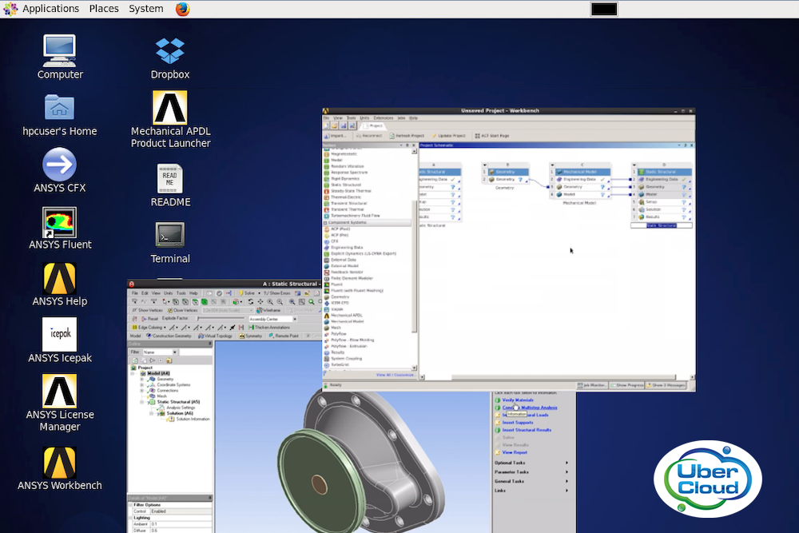This screenshot has width=799, height=533.
Task: Click the Explode Factor slider
Action: pos(219,319)
